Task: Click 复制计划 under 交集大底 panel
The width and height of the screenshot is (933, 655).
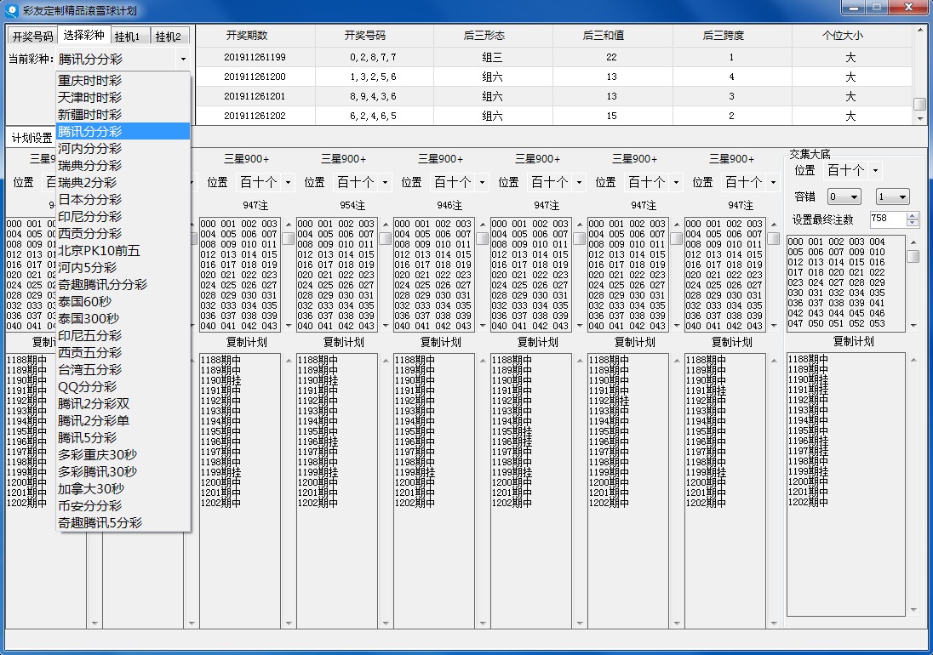Action: [854, 341]
